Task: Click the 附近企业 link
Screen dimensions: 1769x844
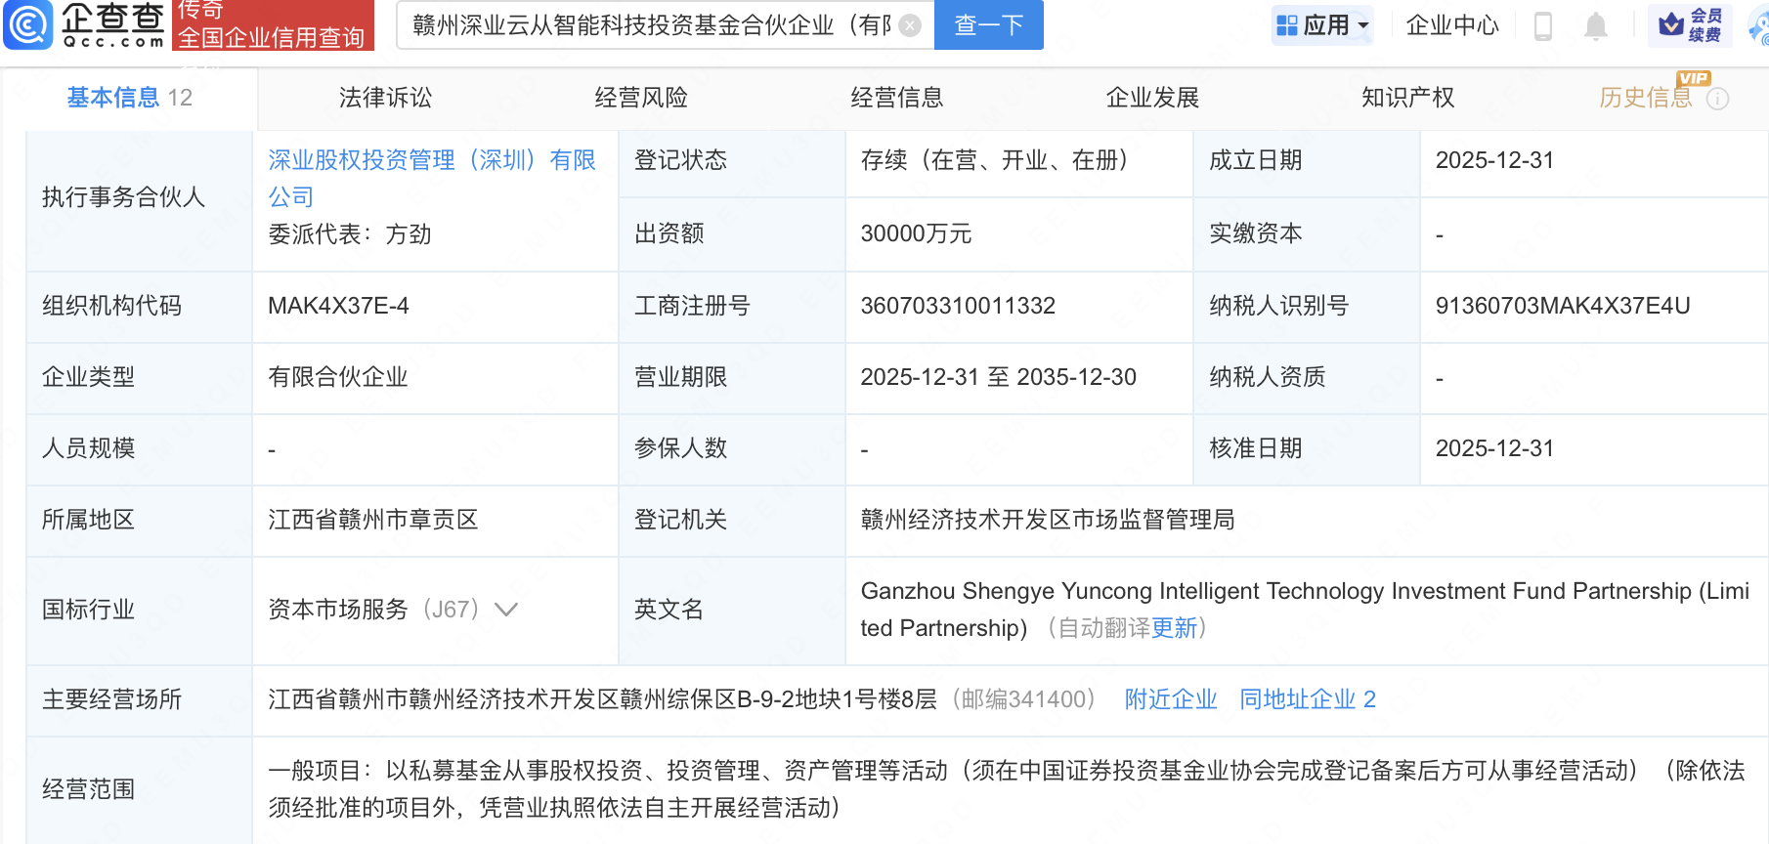Action: pyautogui.click(x=1170, y=699)
